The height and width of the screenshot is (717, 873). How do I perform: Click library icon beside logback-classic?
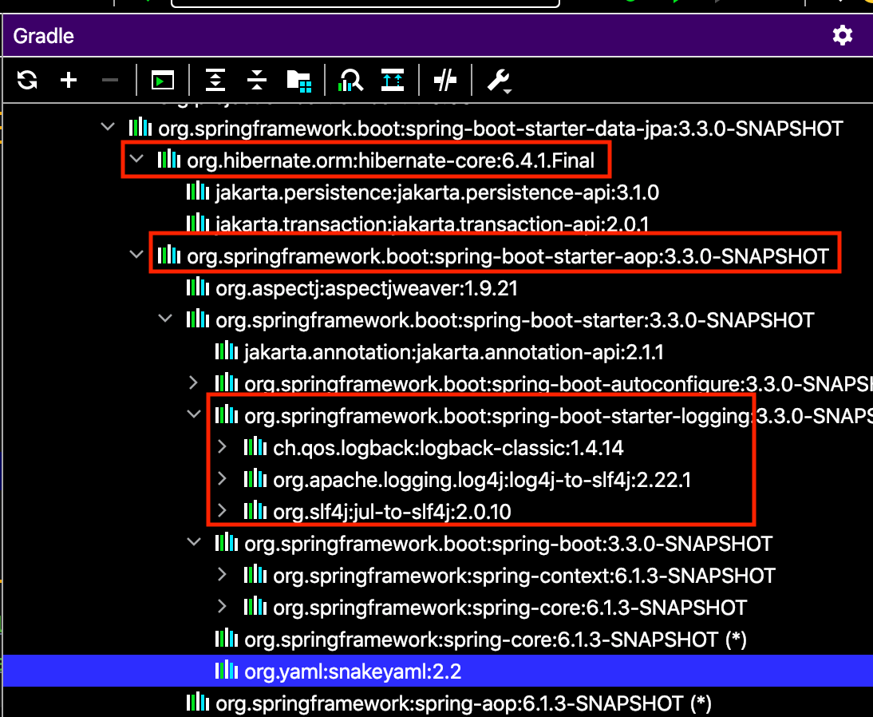[255, 447]
